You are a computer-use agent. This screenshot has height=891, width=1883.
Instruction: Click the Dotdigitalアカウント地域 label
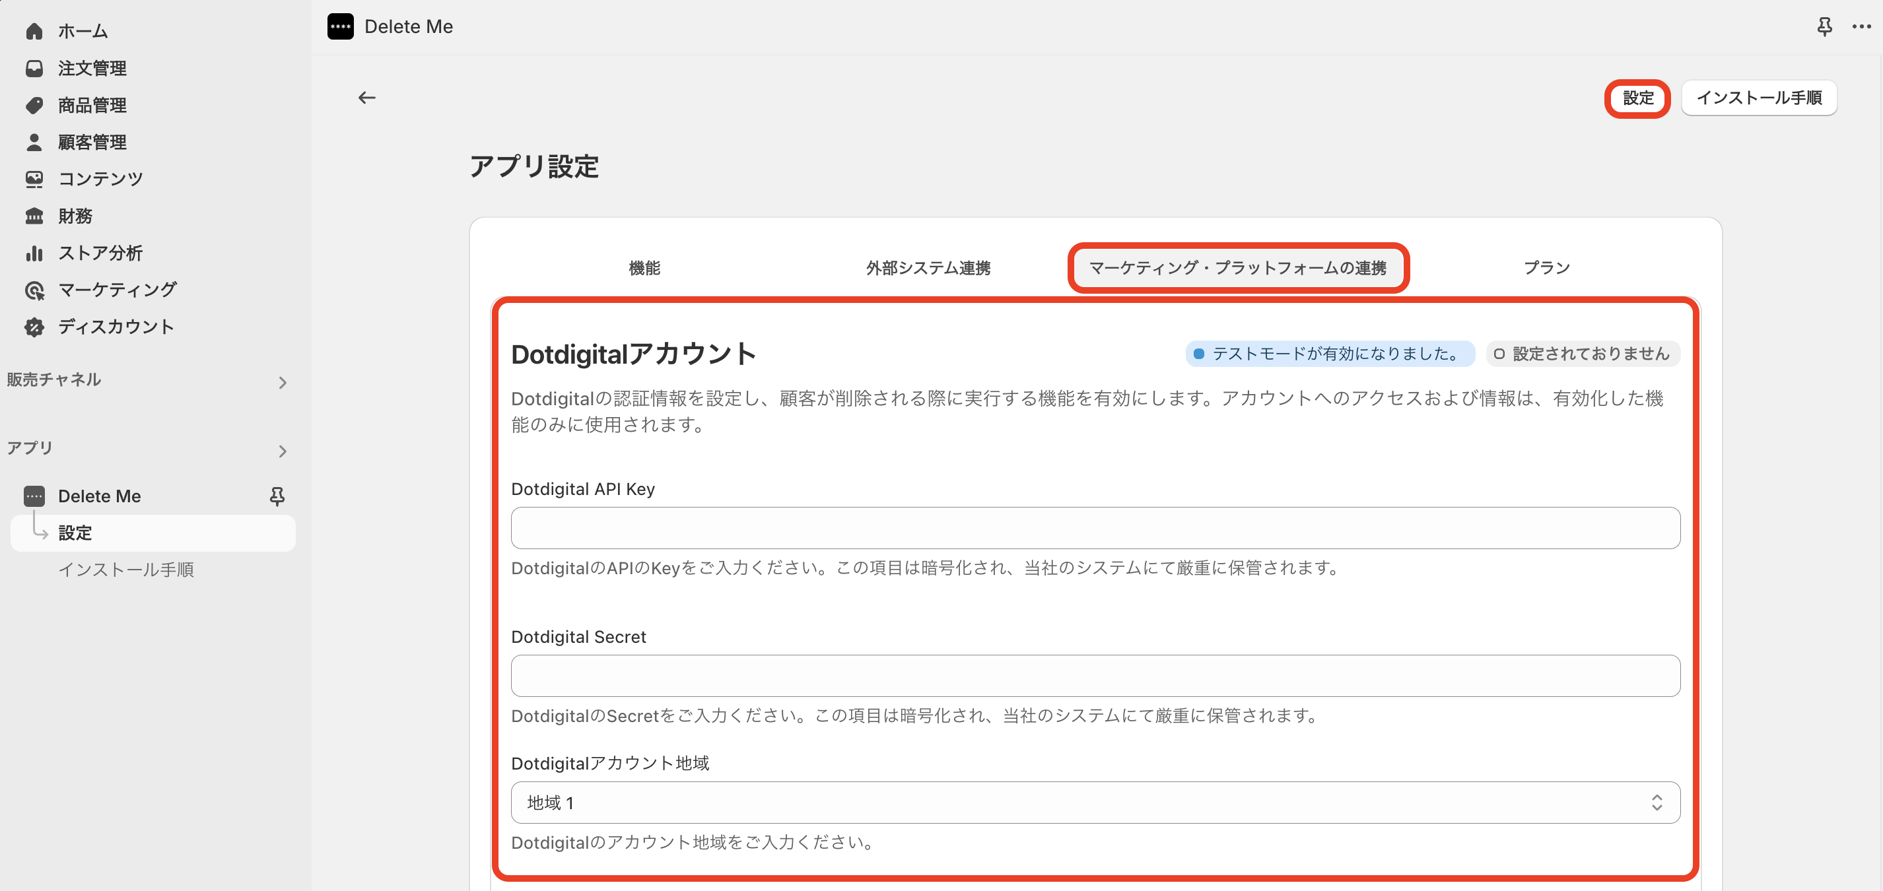[609, 763]
